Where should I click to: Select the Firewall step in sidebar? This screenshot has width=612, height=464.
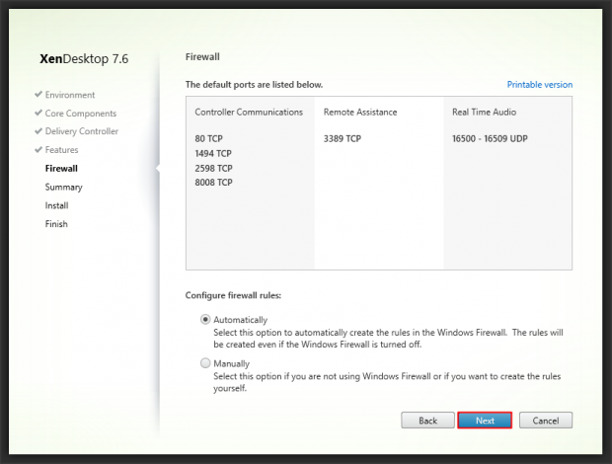tap(61, 168)
